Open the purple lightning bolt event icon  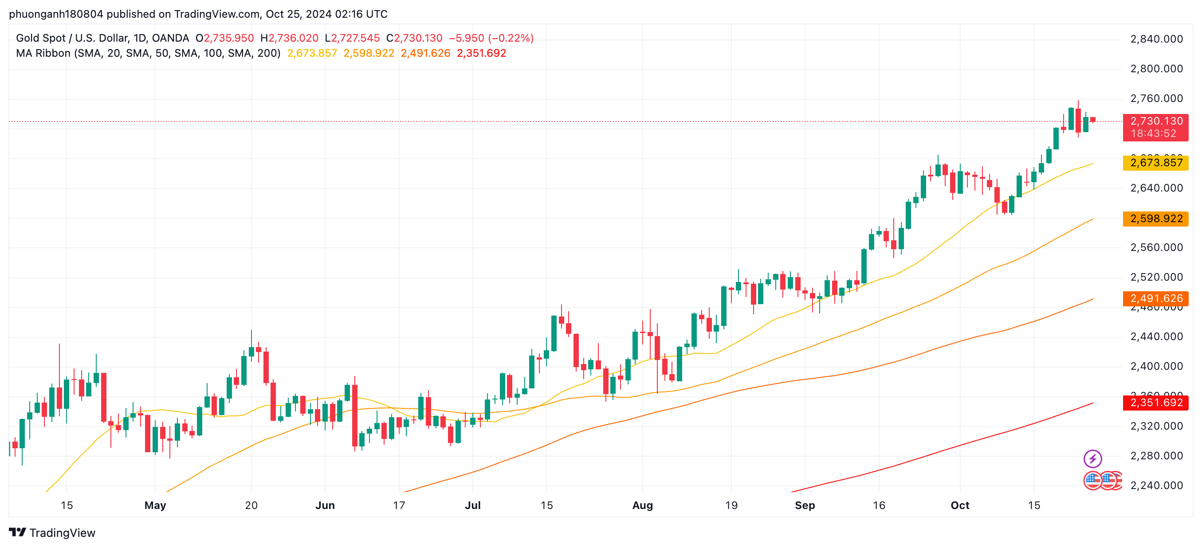point(1092,458)
